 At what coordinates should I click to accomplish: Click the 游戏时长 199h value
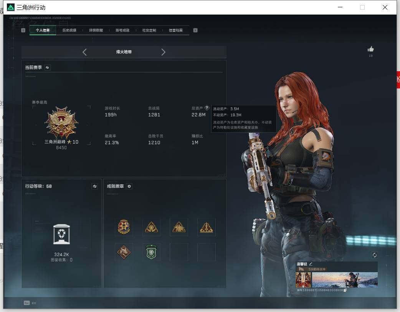point(111,115)
